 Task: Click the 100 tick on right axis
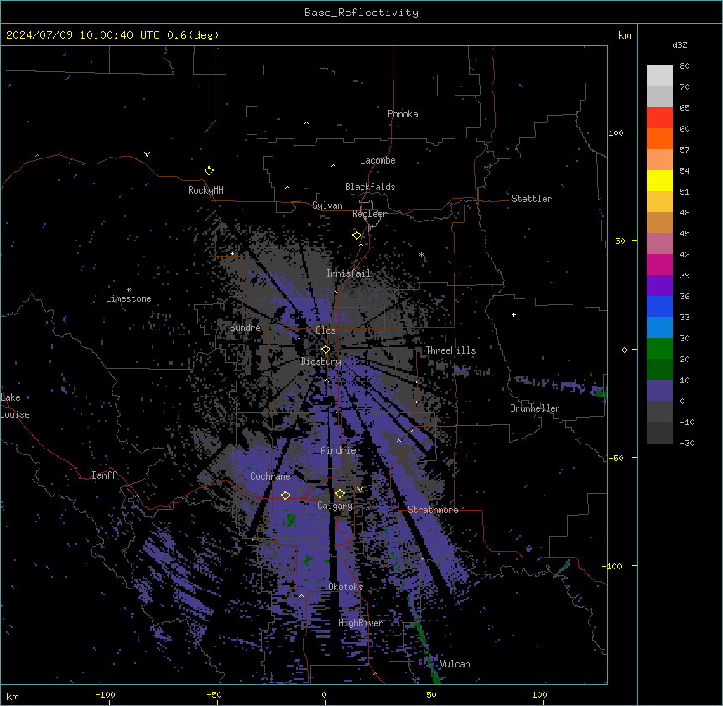[616, 132]
